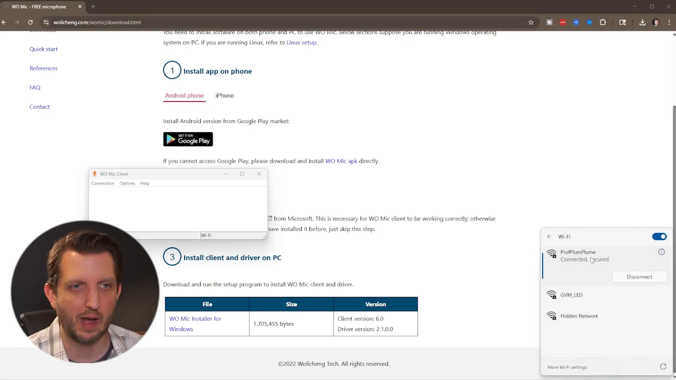Bookmark this page with the star icon
This screenshot has height=380, width=676.
point(531,22)
